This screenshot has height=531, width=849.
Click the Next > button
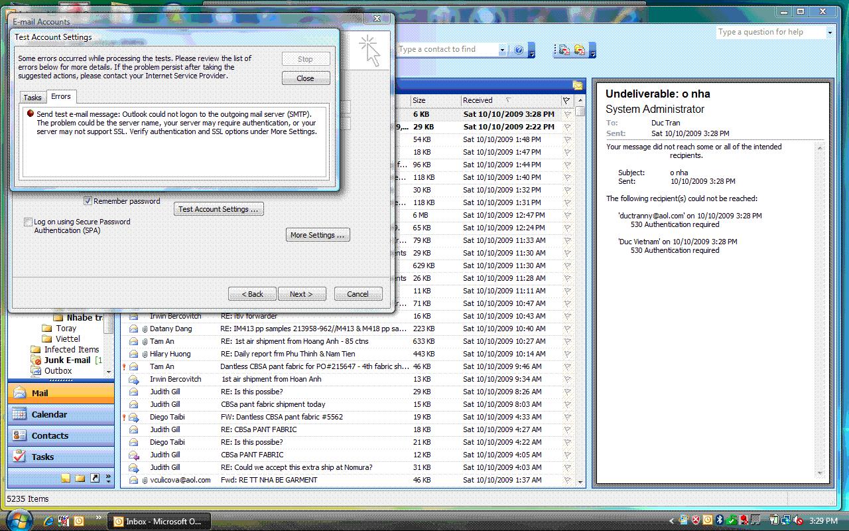tap(301, 294)
